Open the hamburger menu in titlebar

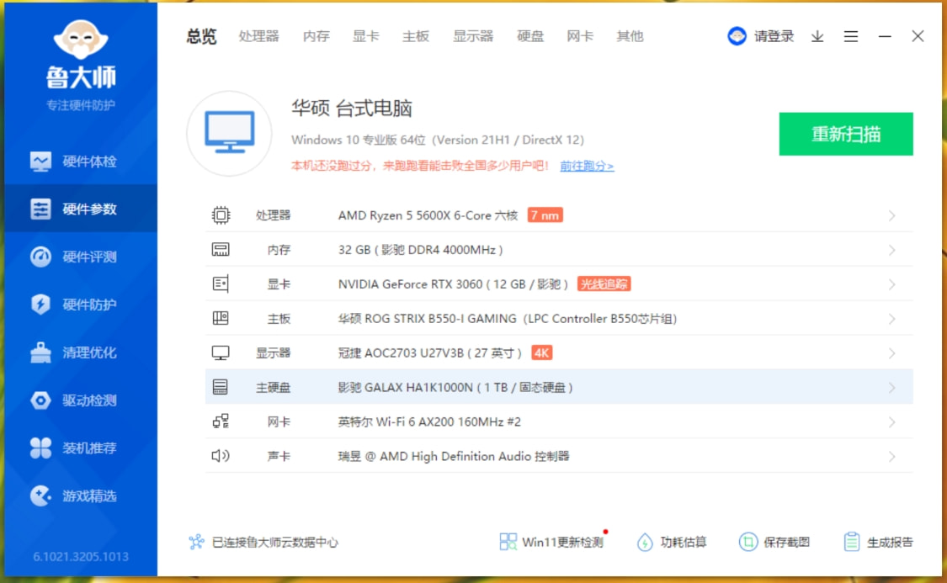tap(850, 37)
